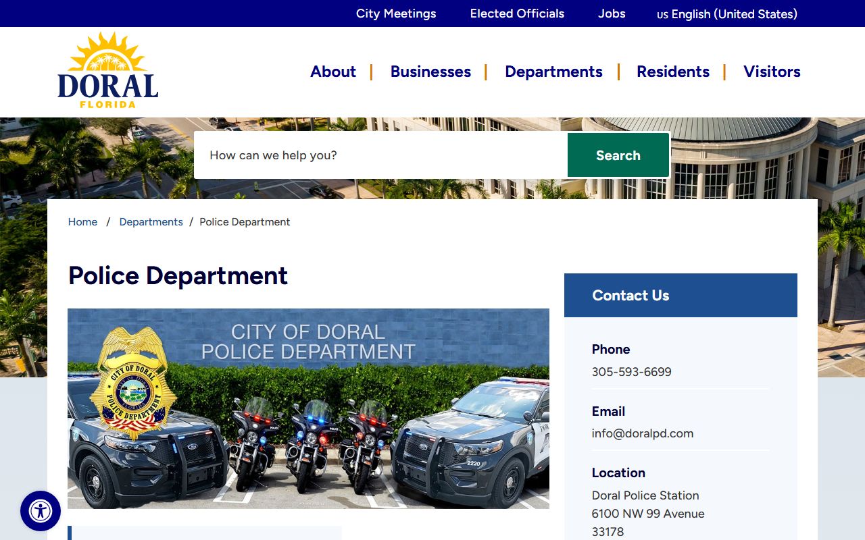Click the Police Department banner image
This screenshot has width=865, height=540.
pos(308,408)
